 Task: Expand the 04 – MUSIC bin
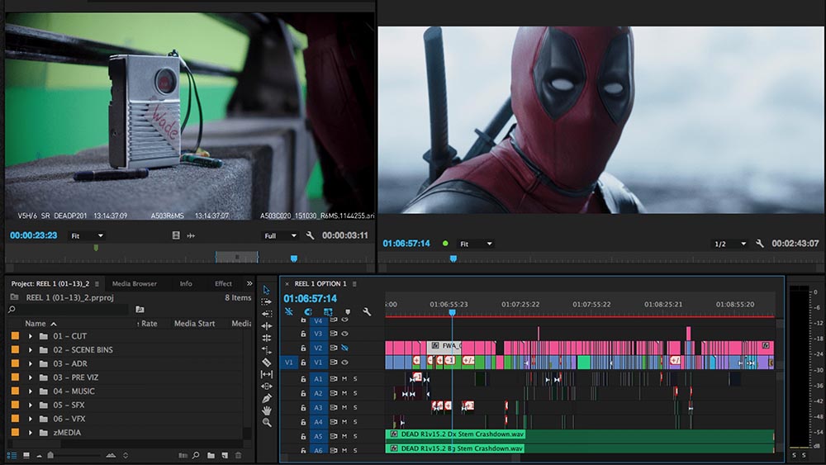pyautogui.click(x=31, y=391)
